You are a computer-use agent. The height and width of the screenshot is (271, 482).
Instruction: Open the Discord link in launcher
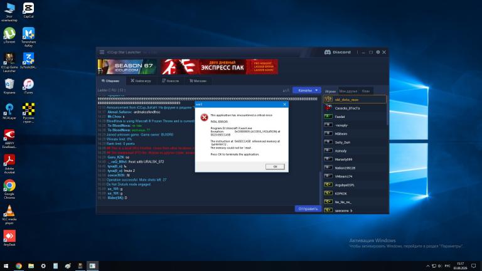(x=337, y=52)
